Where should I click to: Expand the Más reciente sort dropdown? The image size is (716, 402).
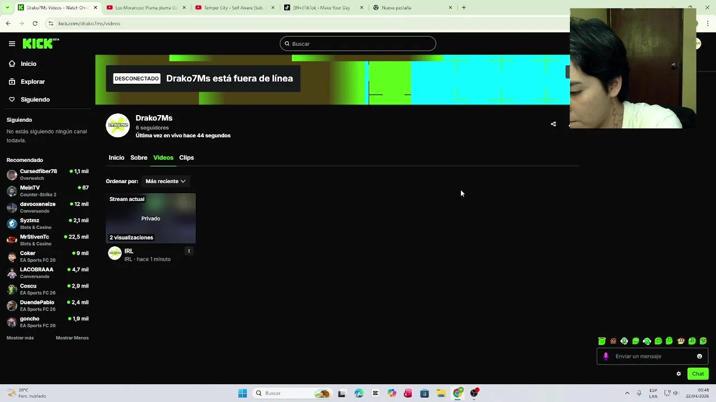(166, 181)
